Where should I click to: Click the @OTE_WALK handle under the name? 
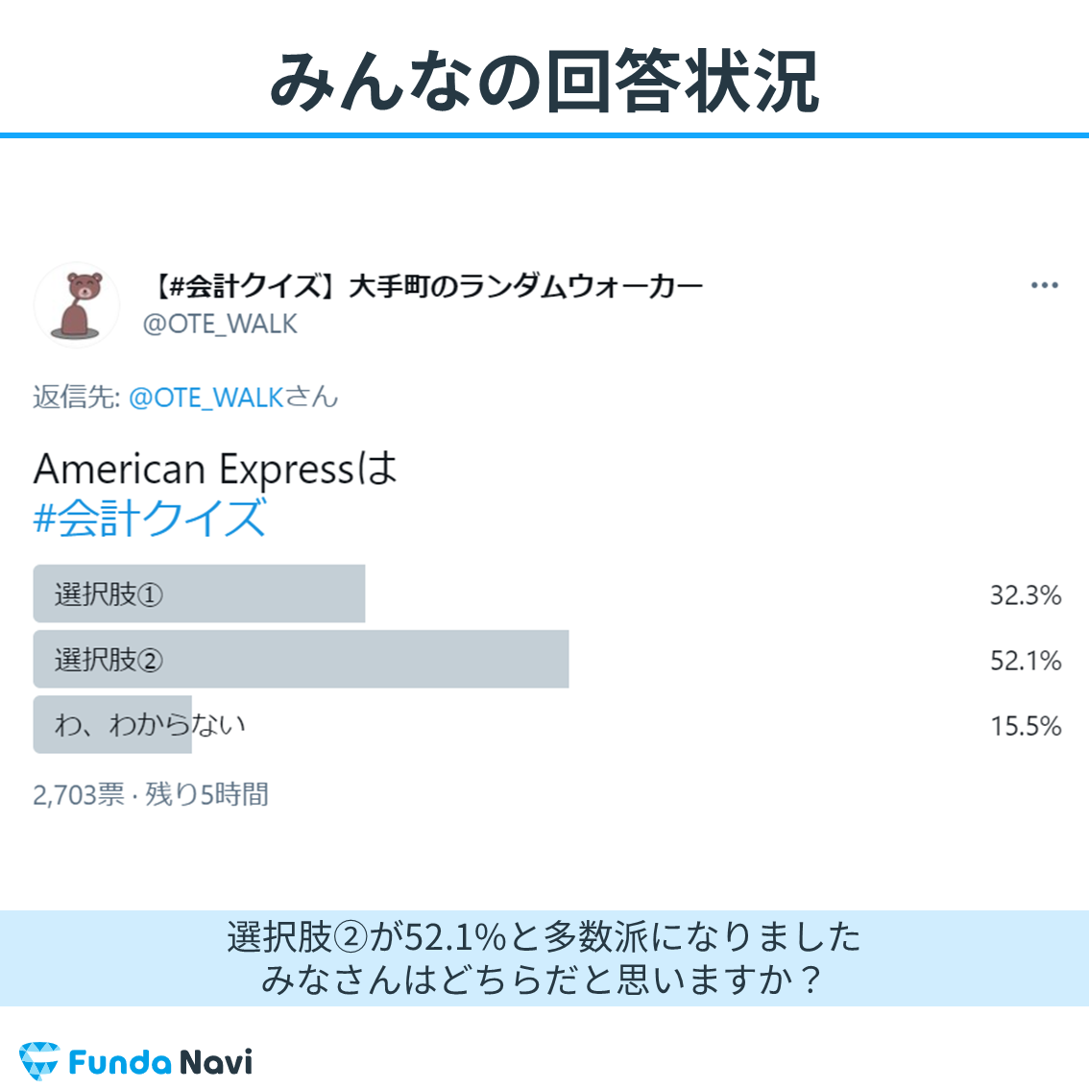(220, 325)
